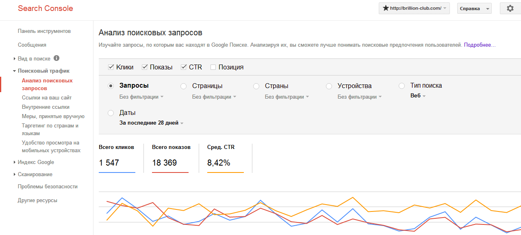Click the info icon beside Вид в поиске

coord(56,58)
